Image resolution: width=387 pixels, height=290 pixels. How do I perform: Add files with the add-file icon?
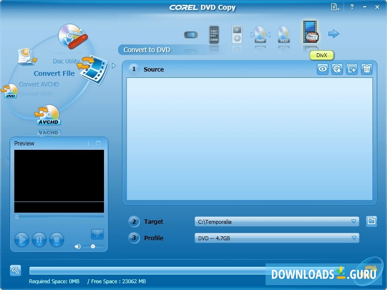tap(352, 69)
